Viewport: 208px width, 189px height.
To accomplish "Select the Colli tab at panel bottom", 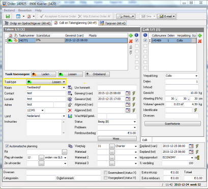I will (145, 140).
